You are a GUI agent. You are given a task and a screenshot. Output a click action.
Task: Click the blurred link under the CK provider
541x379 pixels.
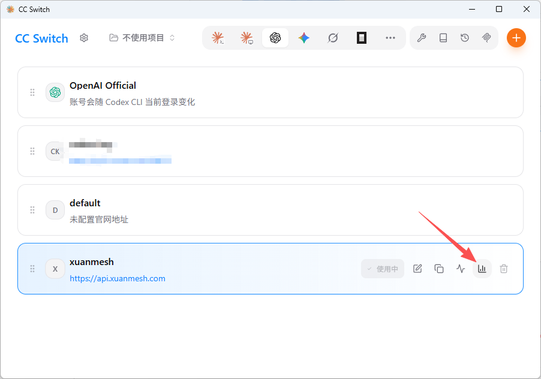pyautogui.click(x=120, y=161)
